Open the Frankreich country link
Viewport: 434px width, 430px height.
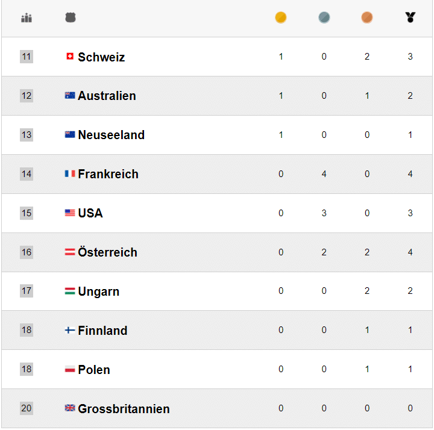click(x=108, y=175)
